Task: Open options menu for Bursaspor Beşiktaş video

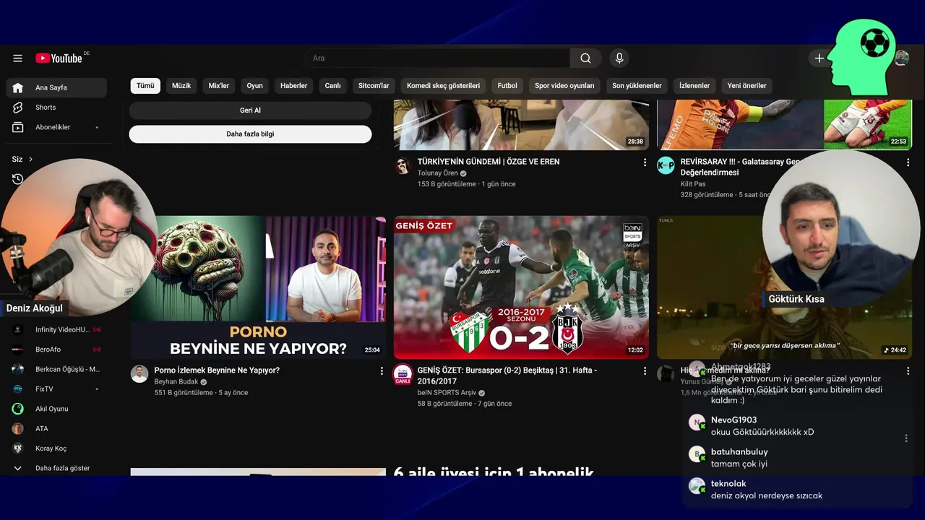Action: (x=645, y=370)
